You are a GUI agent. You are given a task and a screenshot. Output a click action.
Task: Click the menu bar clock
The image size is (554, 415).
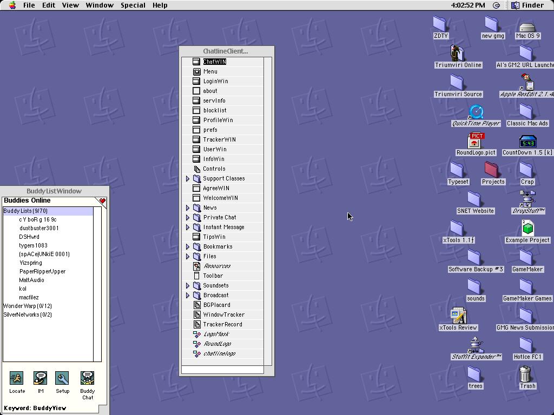tap(468, 5)
